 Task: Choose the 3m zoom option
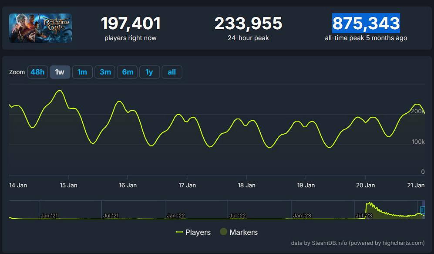[x=105, y=72]
